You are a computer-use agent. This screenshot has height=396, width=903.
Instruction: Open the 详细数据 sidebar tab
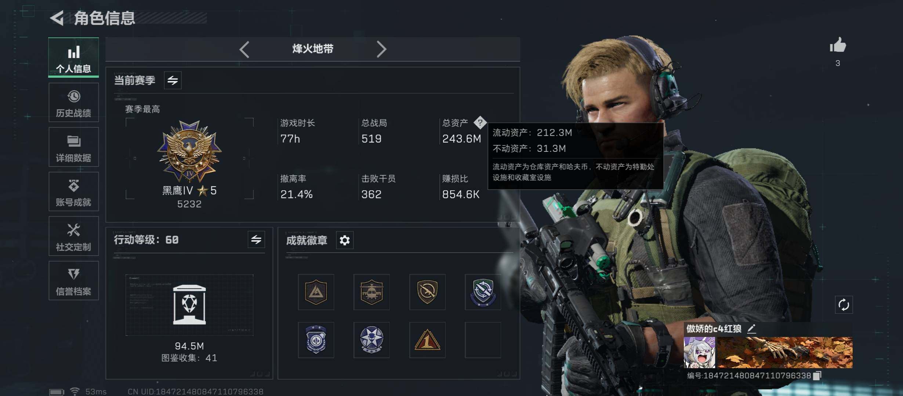pyautogui.click(x=73, y=147)
